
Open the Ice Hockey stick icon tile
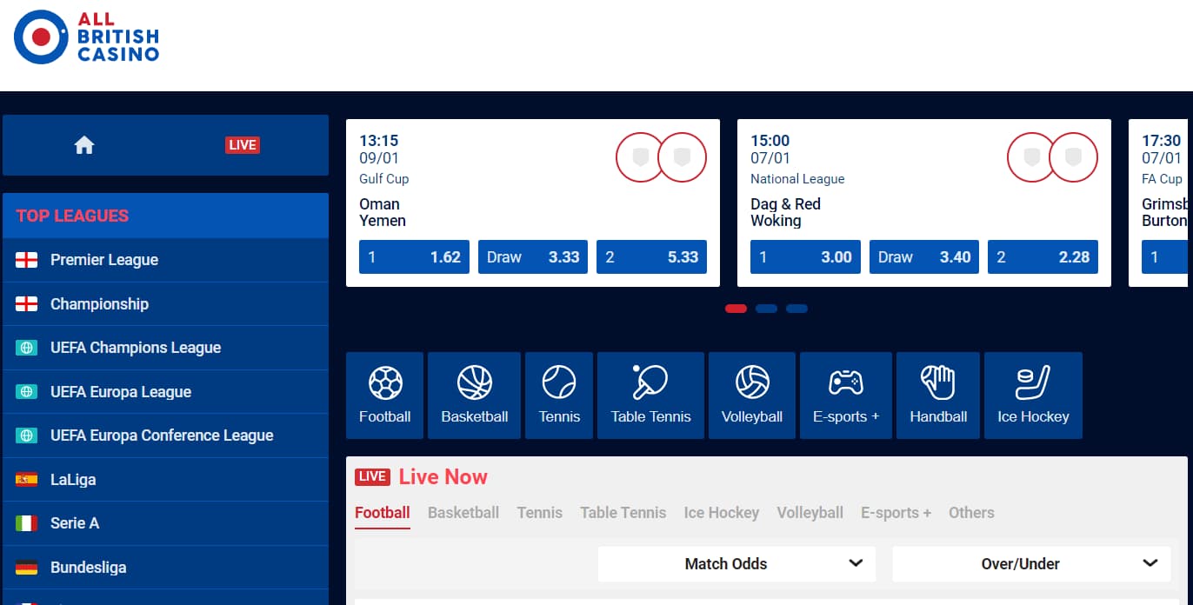point(1033,395)
